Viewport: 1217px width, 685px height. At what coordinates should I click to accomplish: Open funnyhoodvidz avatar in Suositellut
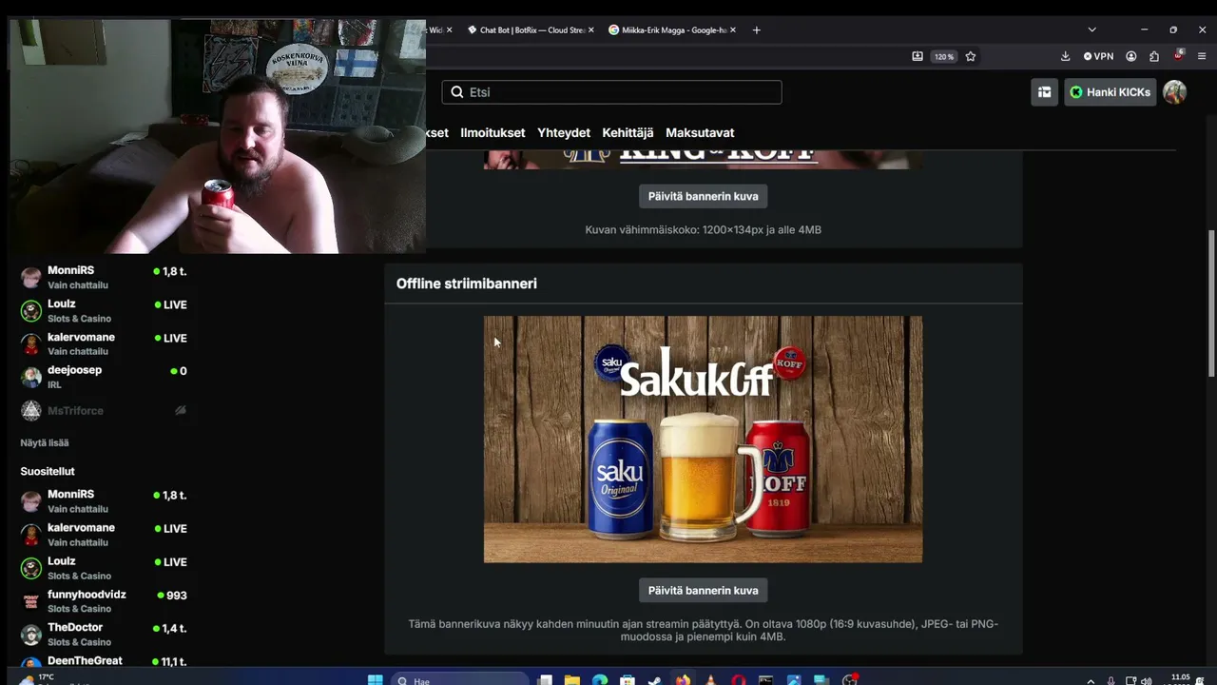(x=31, y=601)
